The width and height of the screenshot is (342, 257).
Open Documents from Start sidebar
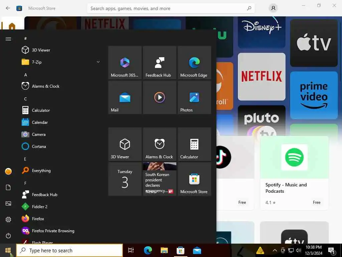point(8,187)
